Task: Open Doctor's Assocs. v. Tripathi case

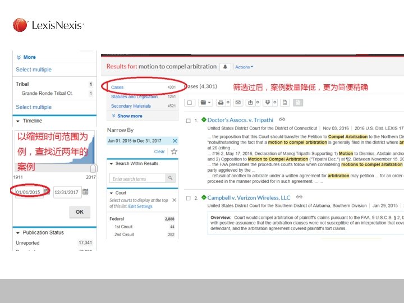Action: [x=240, y=120]
